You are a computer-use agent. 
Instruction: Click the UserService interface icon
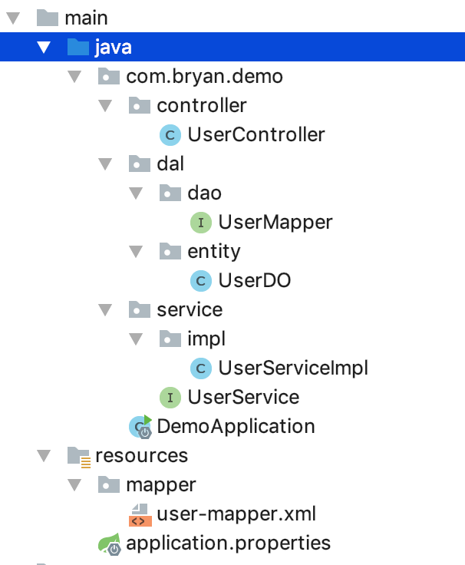169,398
